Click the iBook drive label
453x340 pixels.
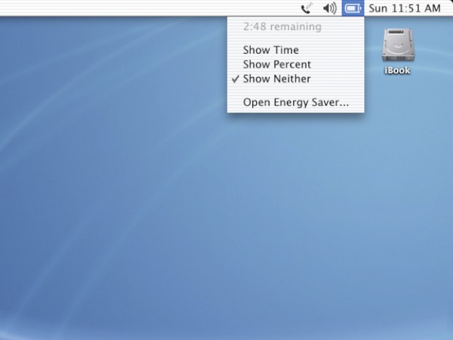tap(397, 70)
